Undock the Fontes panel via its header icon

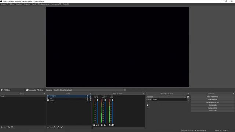[90, 93]
